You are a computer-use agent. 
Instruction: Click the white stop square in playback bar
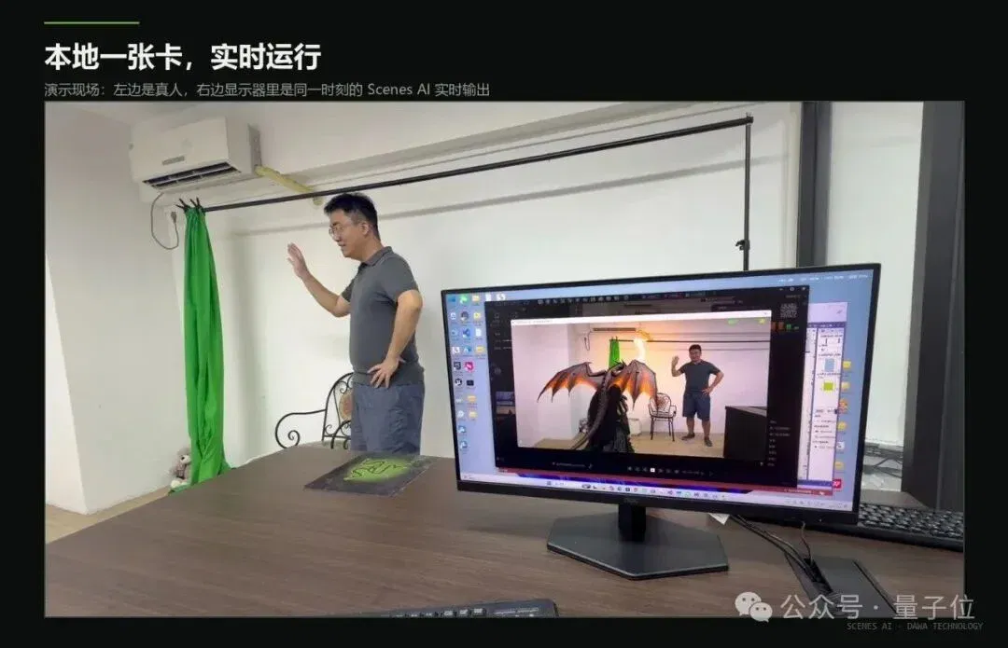point(651,470)
